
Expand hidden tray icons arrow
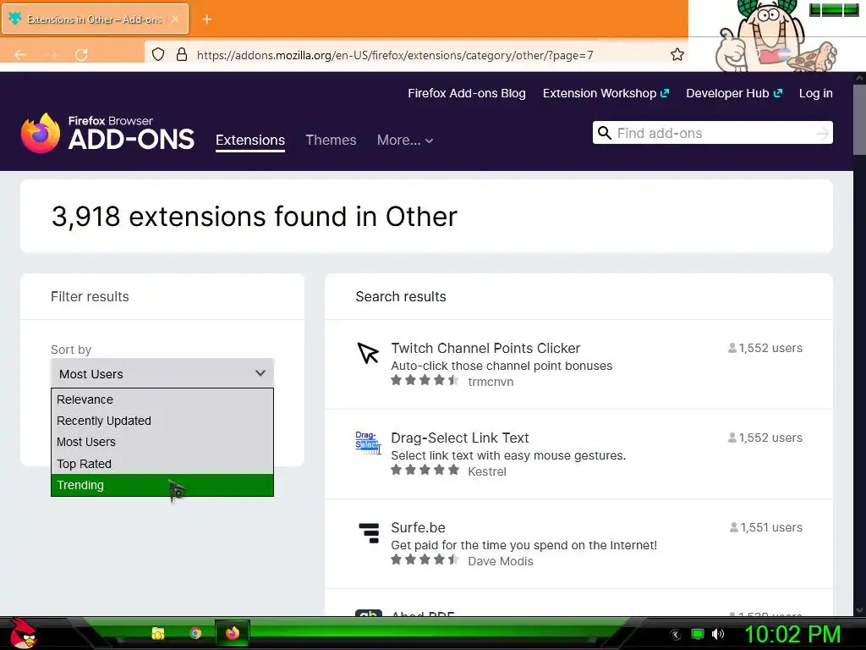675,635
